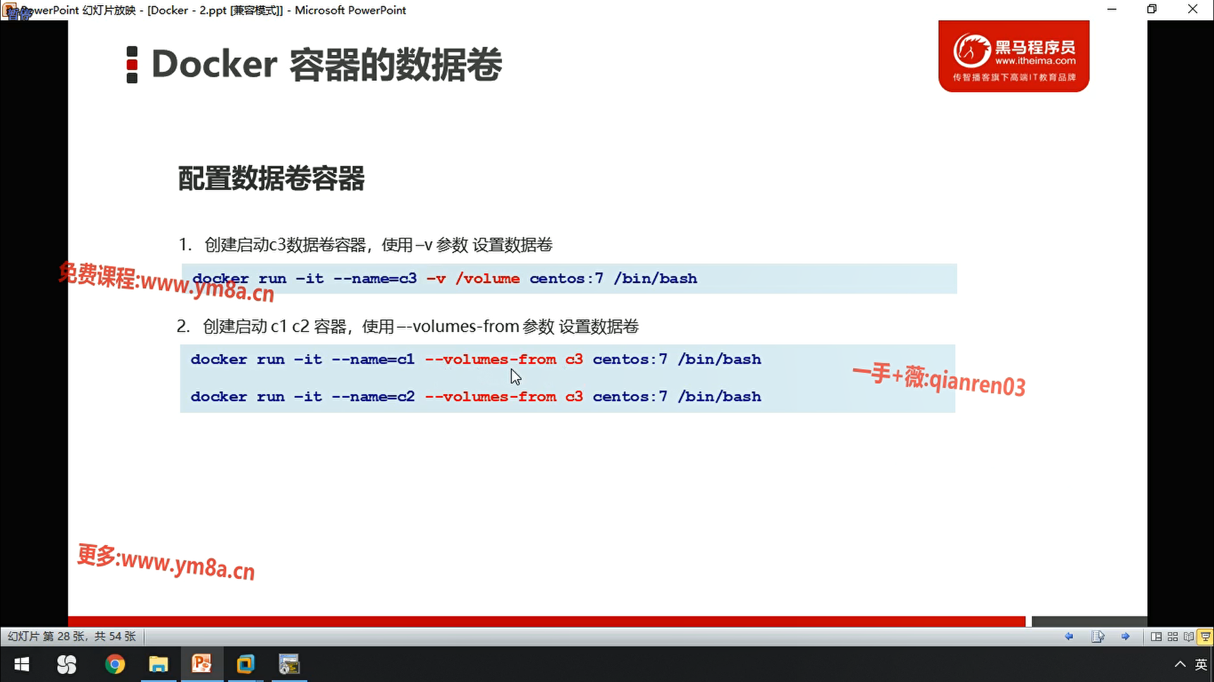Select PowerPoint icon in taskbar
This screenshot has width=1214, height=682.
pyautogui.click(x=202, y=664)
